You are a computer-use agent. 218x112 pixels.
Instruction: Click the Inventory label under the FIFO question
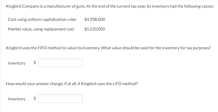pyautogui.click(x=17, y=63)
